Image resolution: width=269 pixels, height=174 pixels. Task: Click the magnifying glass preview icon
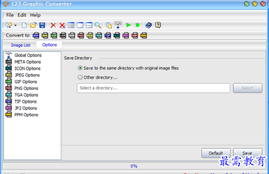tap(98, 25)
